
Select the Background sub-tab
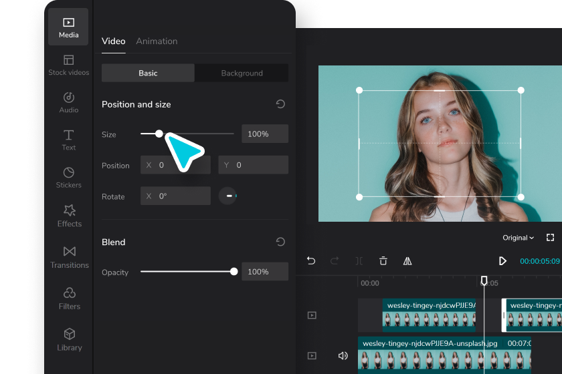pos(242,73)
